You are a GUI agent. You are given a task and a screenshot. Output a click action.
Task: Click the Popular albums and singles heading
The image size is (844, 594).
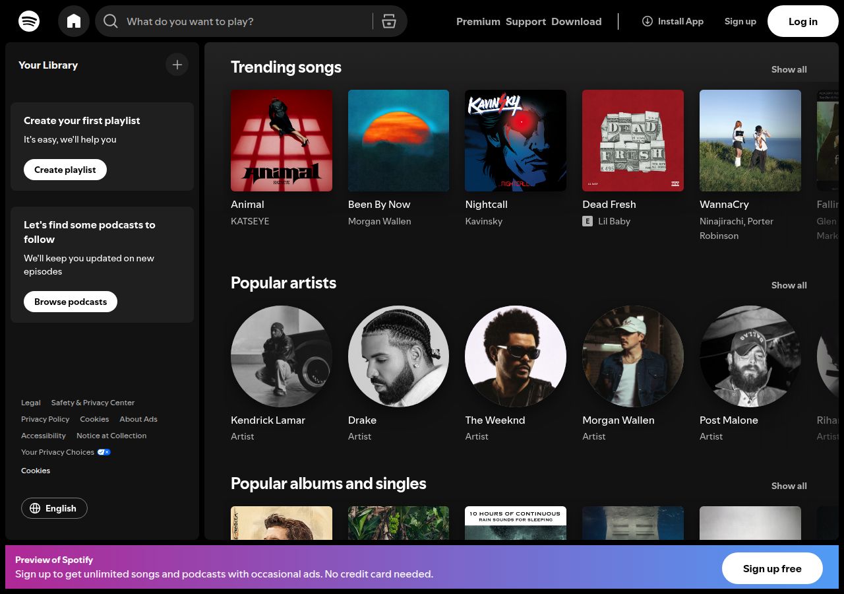coord(328,484)
